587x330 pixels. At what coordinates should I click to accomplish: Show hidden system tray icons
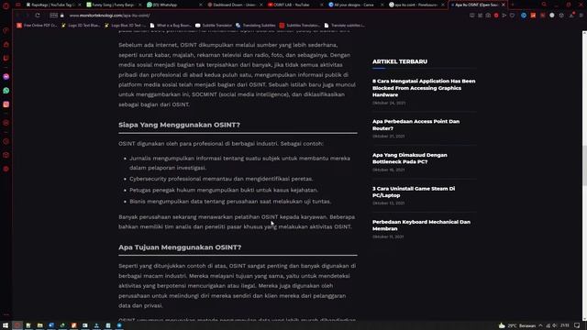tap(540, 325)
